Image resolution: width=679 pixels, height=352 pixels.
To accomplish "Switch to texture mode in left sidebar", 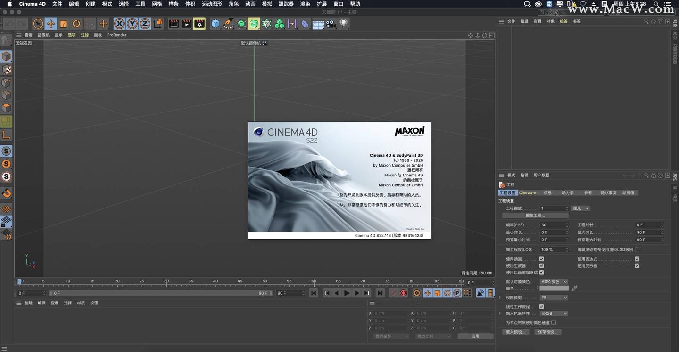I will [x=6, y=70].
